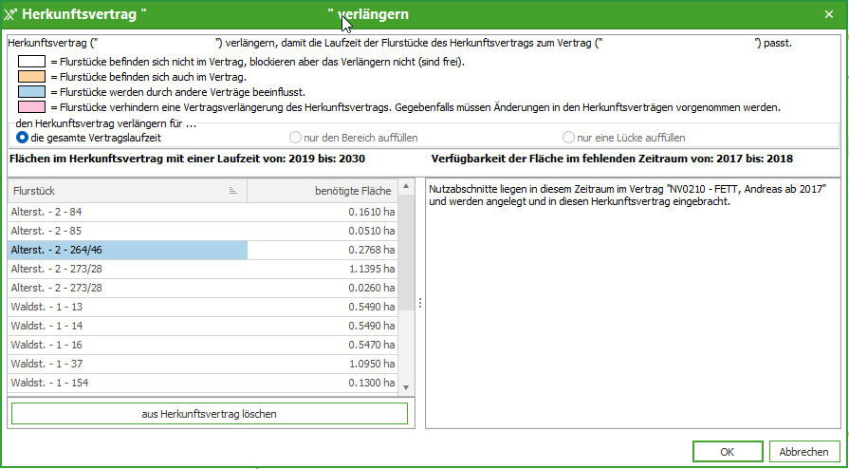Click the blue legend color box

[32, 92]
